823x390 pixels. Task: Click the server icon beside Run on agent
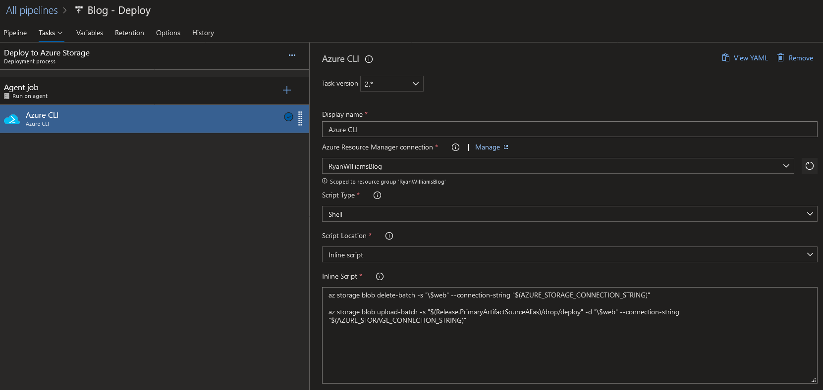click(x=7, y=96)
